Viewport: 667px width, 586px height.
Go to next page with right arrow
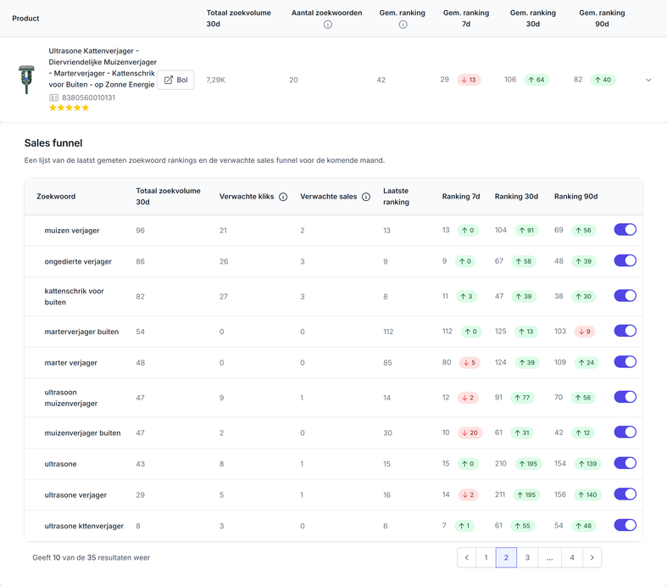[592, 557]
